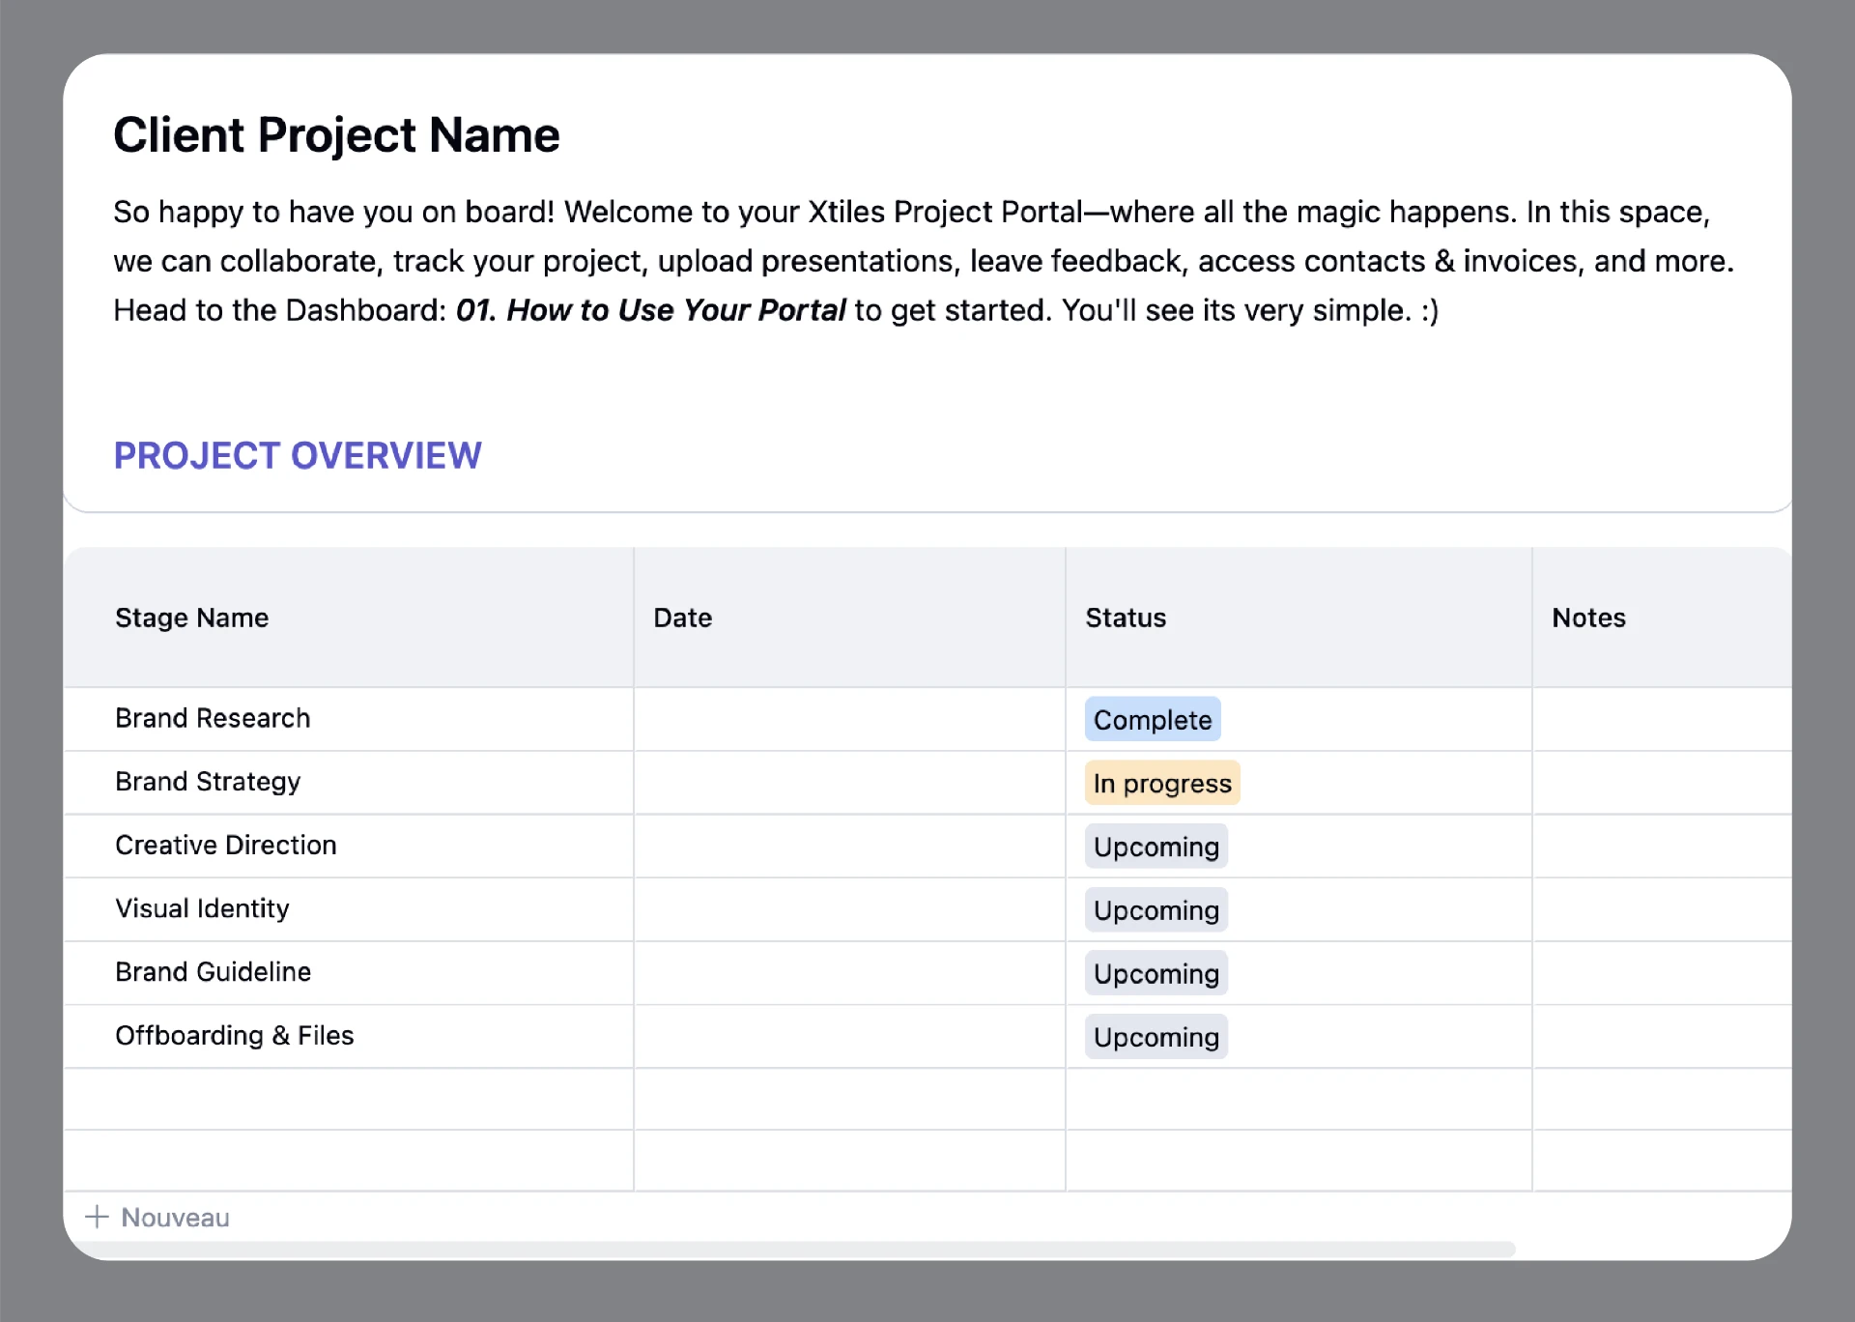Viewport: 1855px width, 1322px height.
Task: Click the Date cell for Offboarding & Files
Action: [850, 1036]
